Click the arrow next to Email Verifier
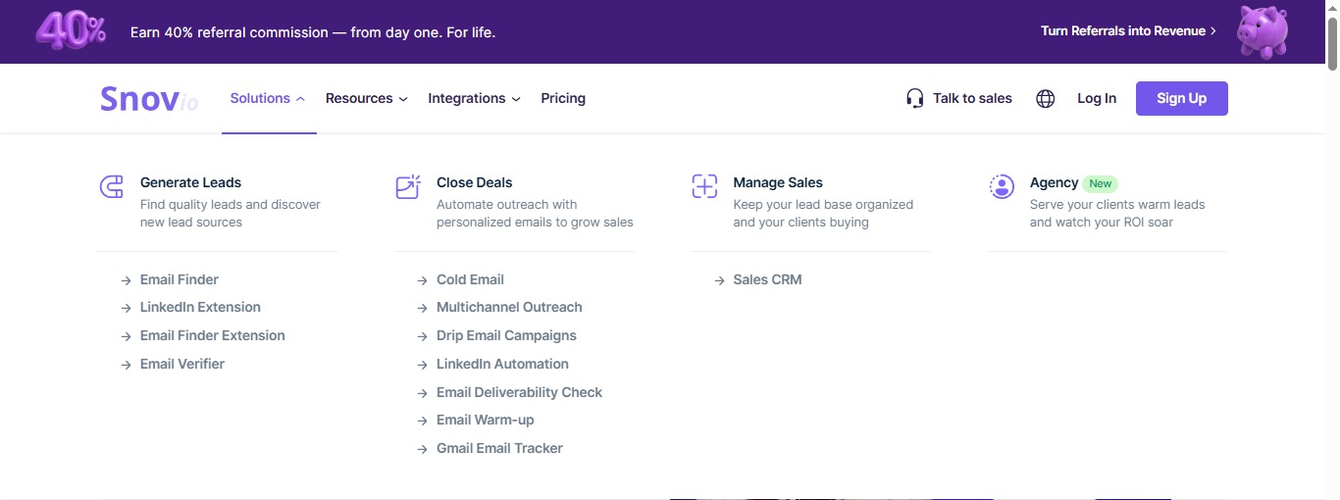 (127, 365)
